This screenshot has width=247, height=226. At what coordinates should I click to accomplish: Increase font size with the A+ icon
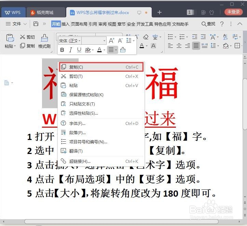pos(112,41)
